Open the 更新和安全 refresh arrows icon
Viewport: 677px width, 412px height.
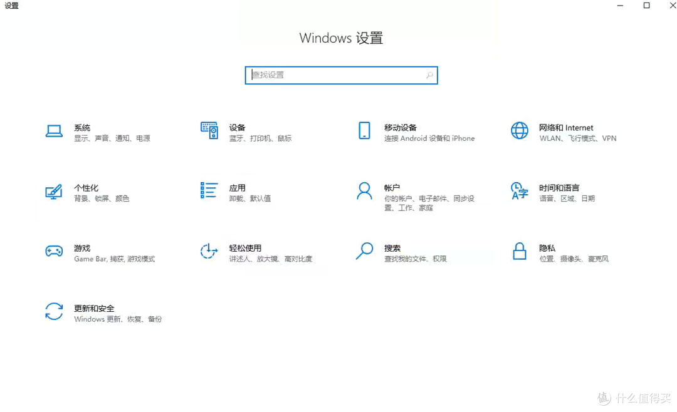tap(54, 311)
